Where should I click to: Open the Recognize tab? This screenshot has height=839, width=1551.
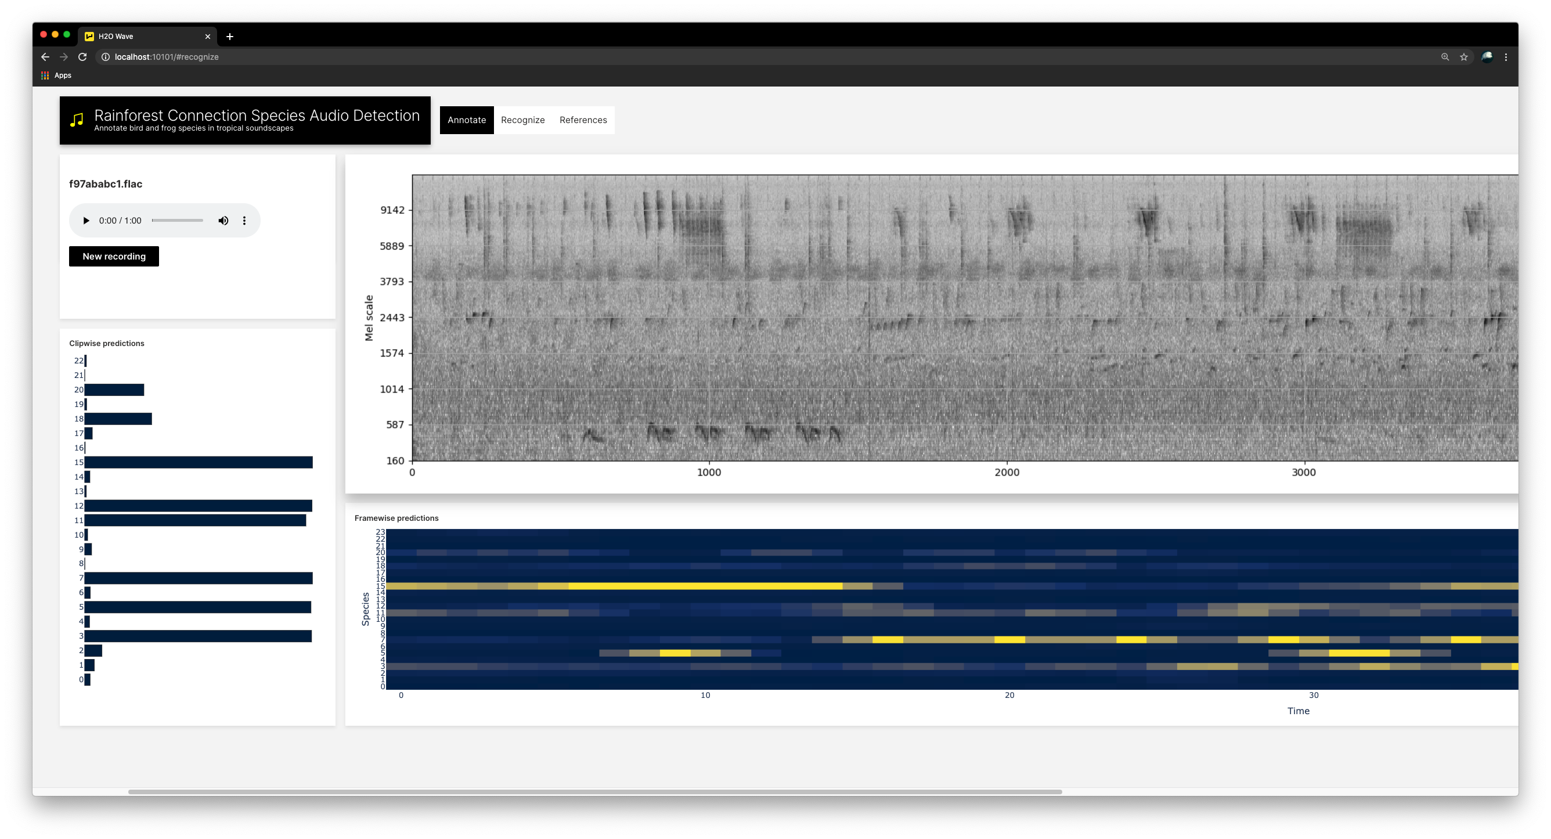[522, 120]
